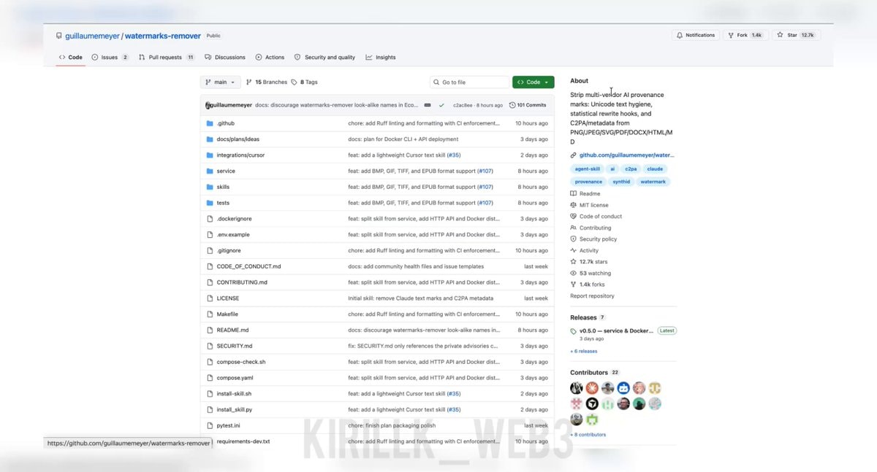The width and height of the screenshot is (877, 472).
Task: Open the LICENSE file
Action: [x=228, y=298]
